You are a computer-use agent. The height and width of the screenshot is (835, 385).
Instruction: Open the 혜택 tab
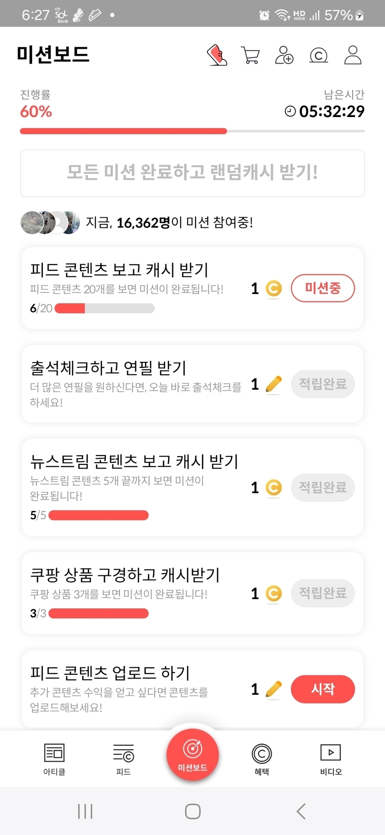262,759
